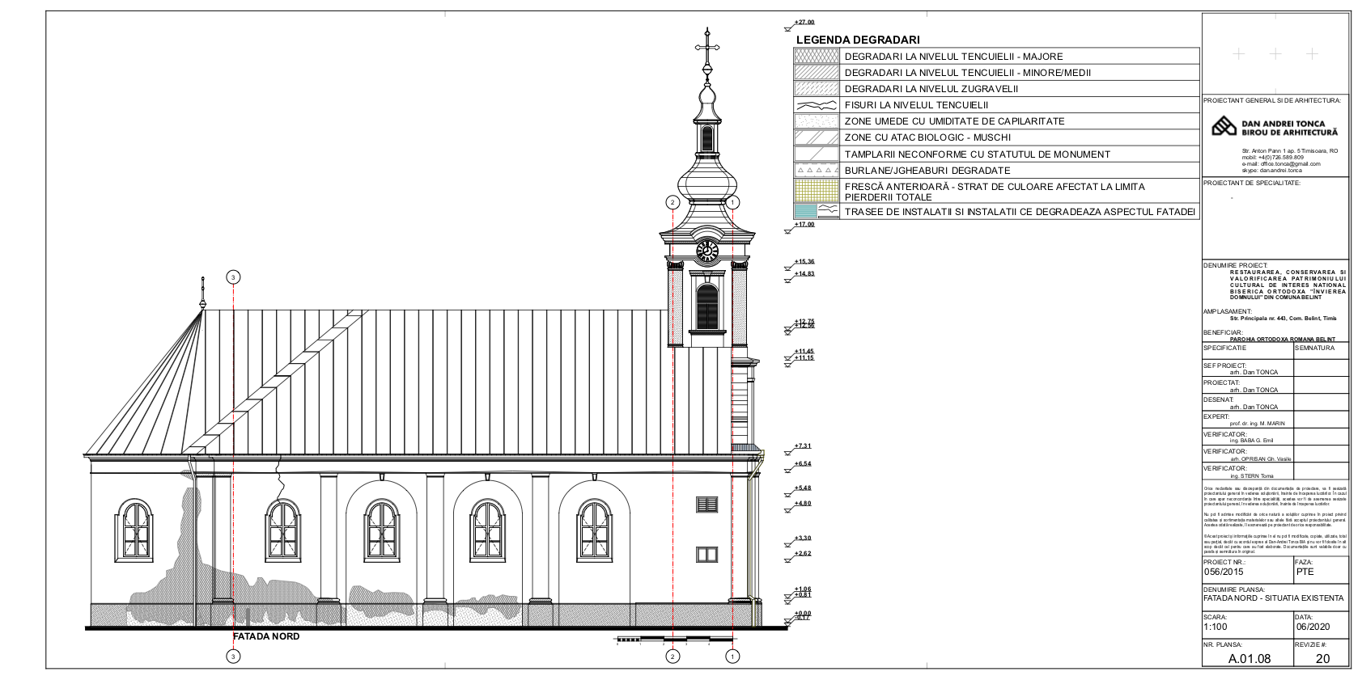Click the sheet number A.01.08 field
The height and width of the screenshot is (680, 1362).
click(1249, 658)
